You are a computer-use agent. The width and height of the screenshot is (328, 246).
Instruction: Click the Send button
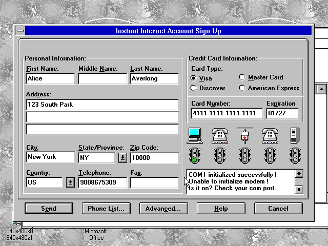[x=49, y=209]
